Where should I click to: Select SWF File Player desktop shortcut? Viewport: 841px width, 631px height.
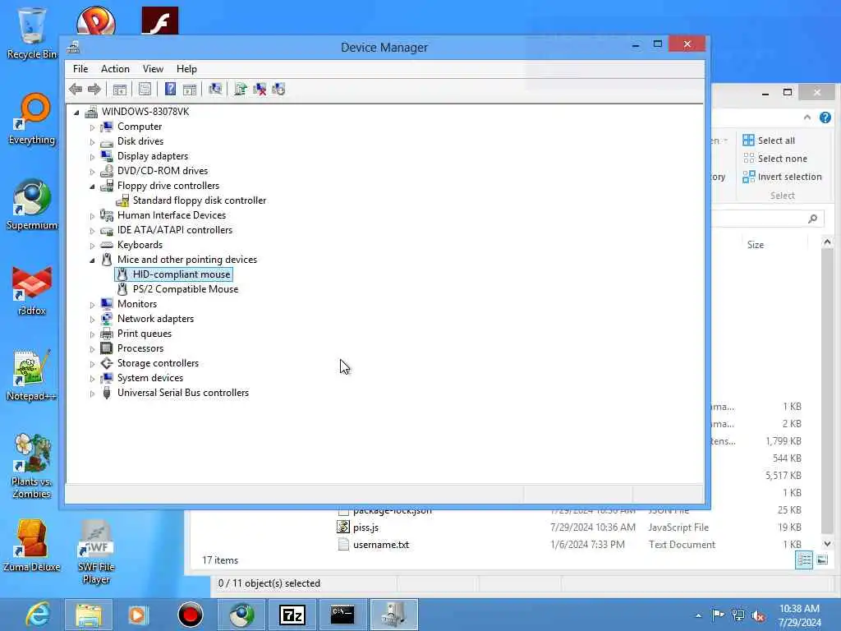96,551
